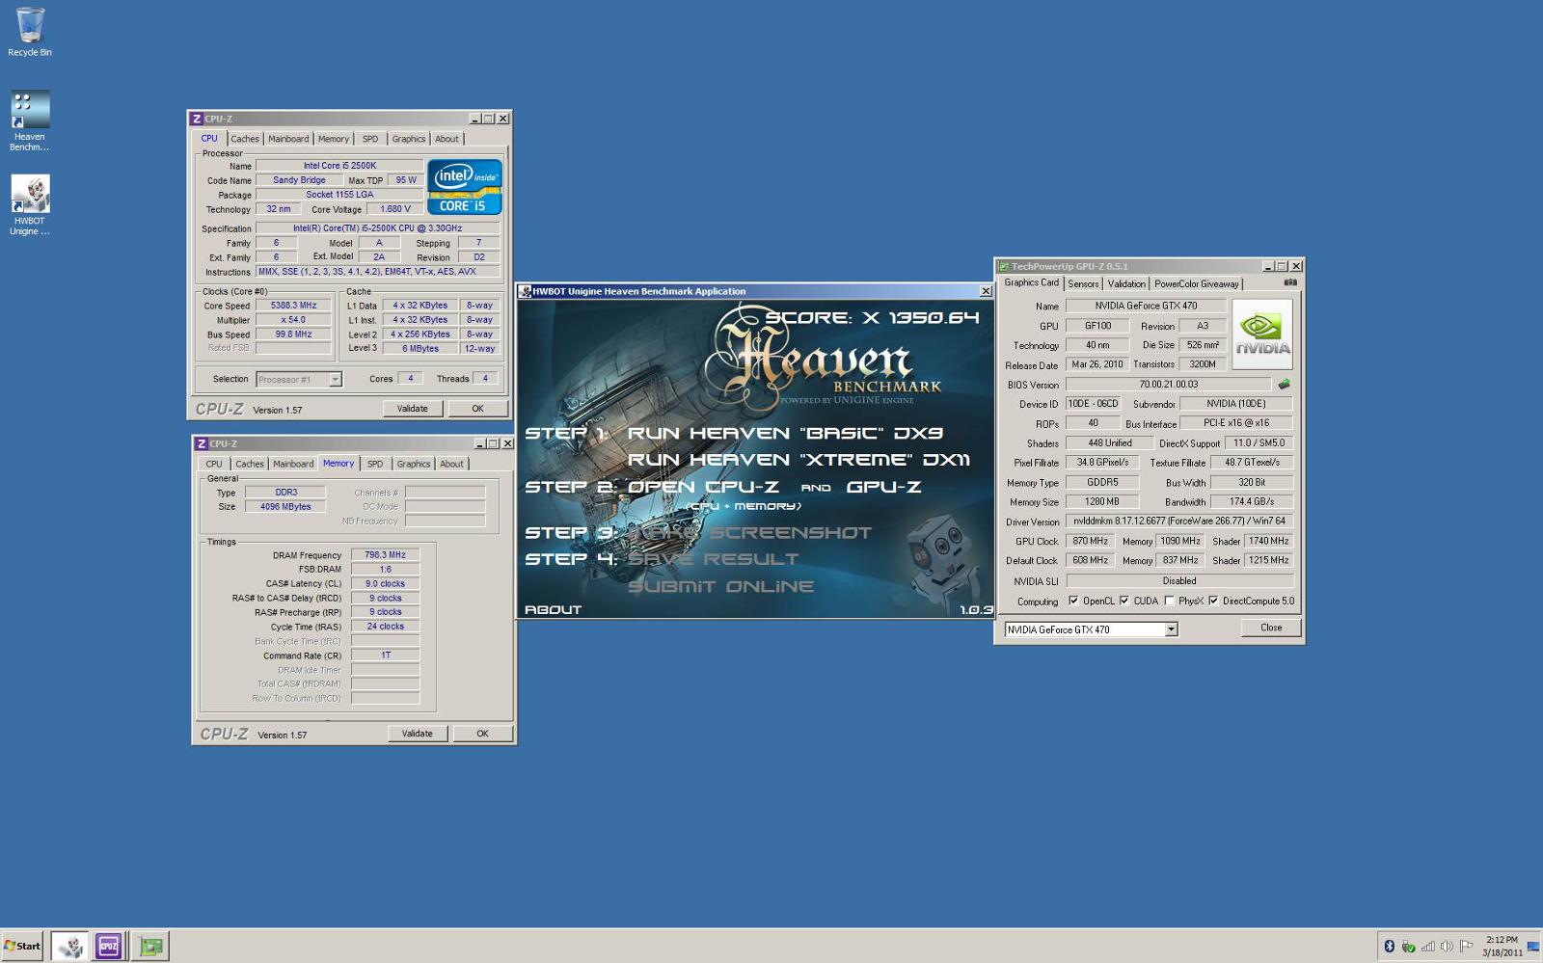
Task: Toggle the DirectCompute 5.0 checkbox
Action: (1213, 601)
